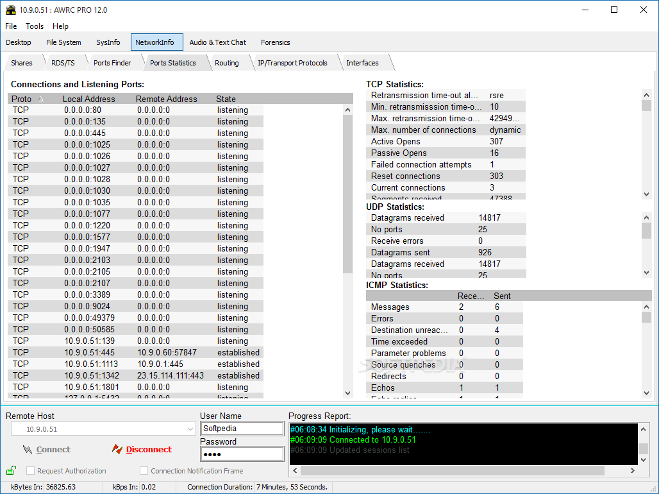Screen dimensions: 659x494
Task: Click the Receive errors row
Action: [x=446, y=241]
